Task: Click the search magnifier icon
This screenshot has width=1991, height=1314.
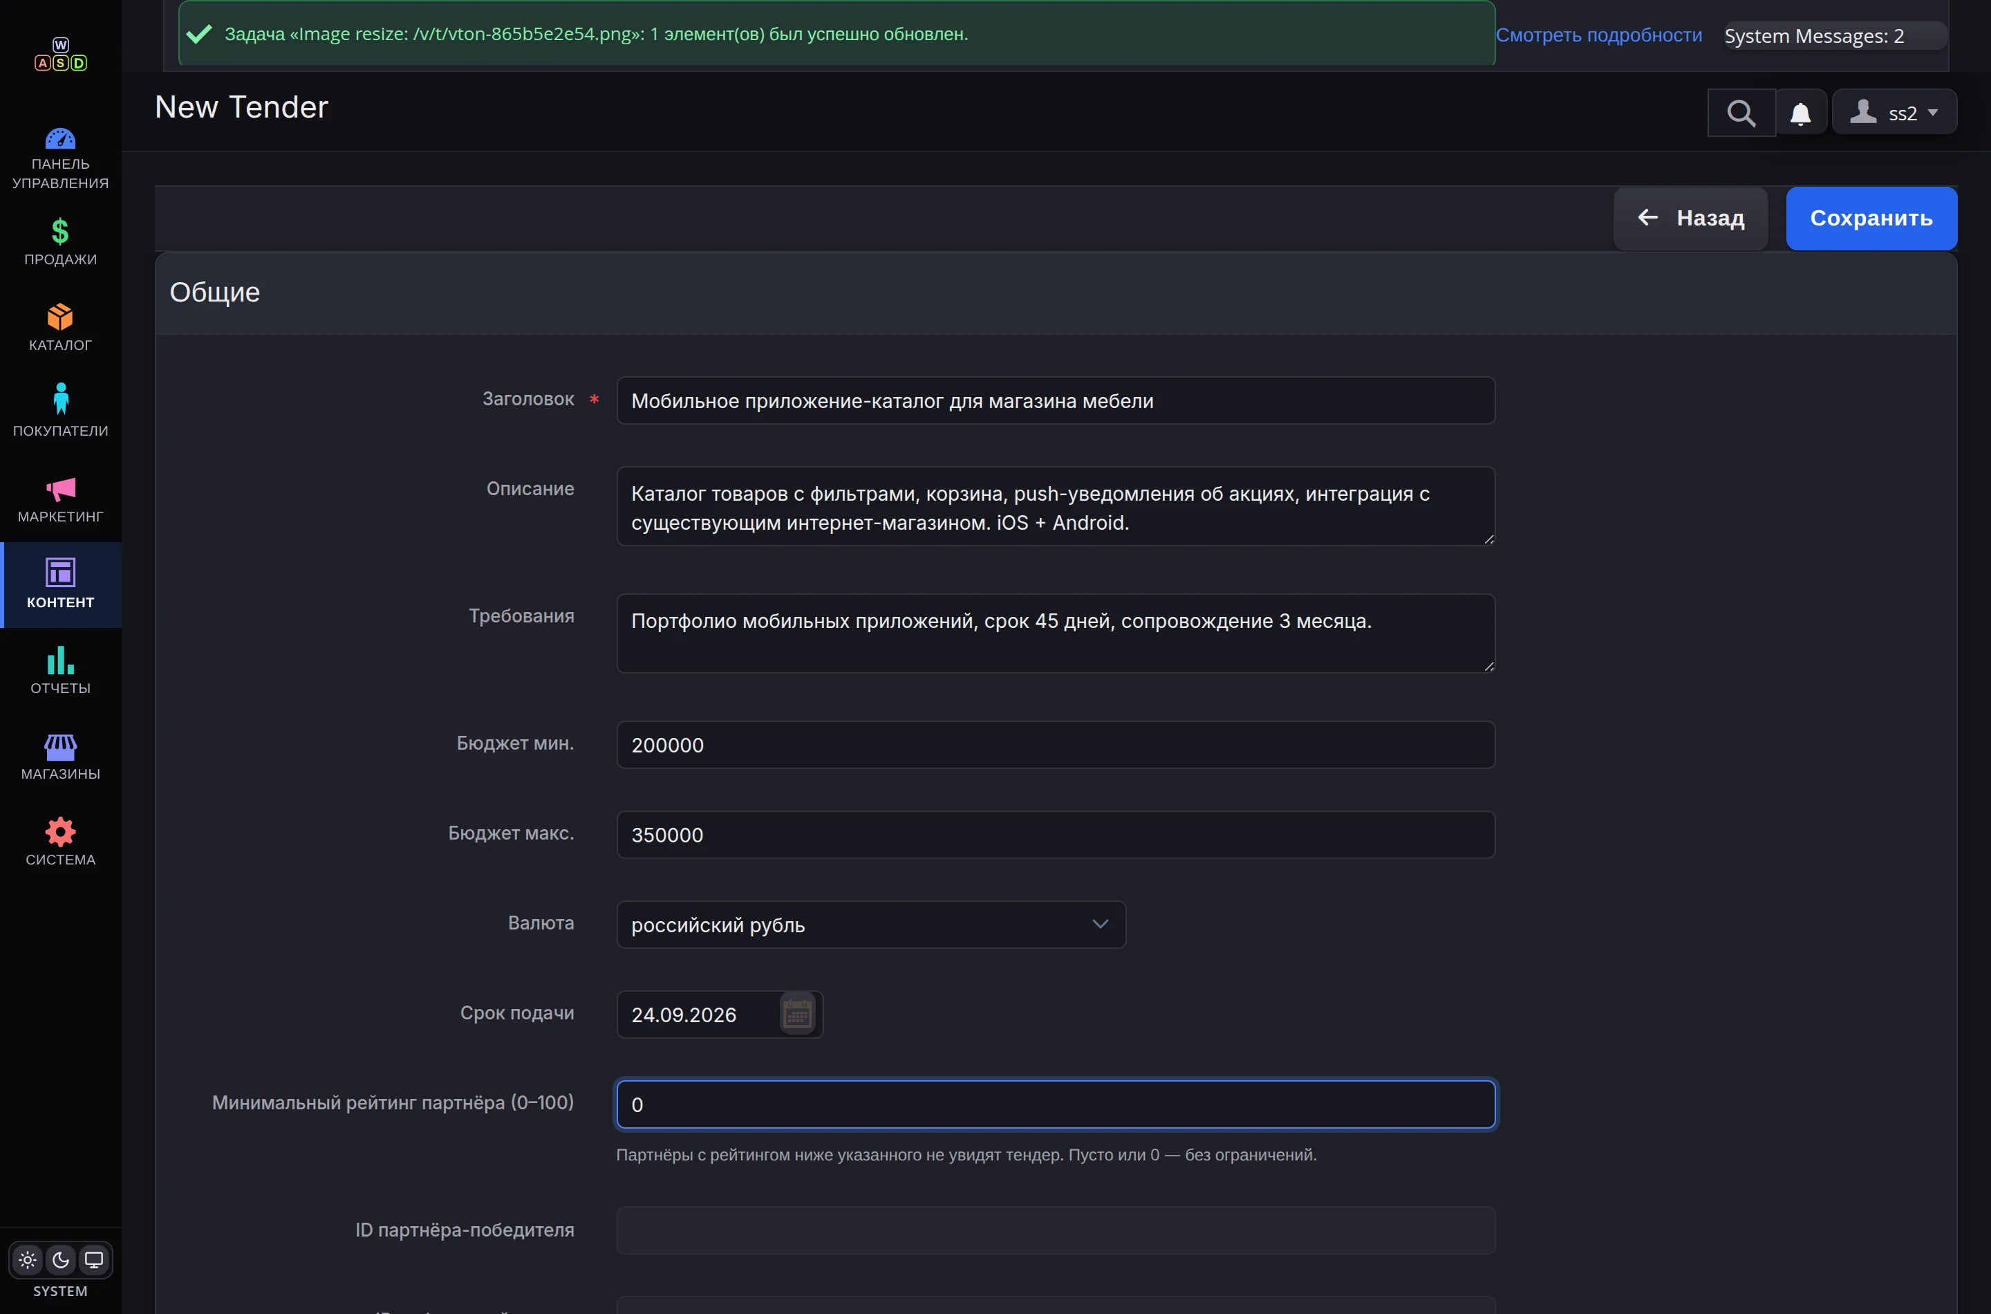Action: click(1741, 113)
